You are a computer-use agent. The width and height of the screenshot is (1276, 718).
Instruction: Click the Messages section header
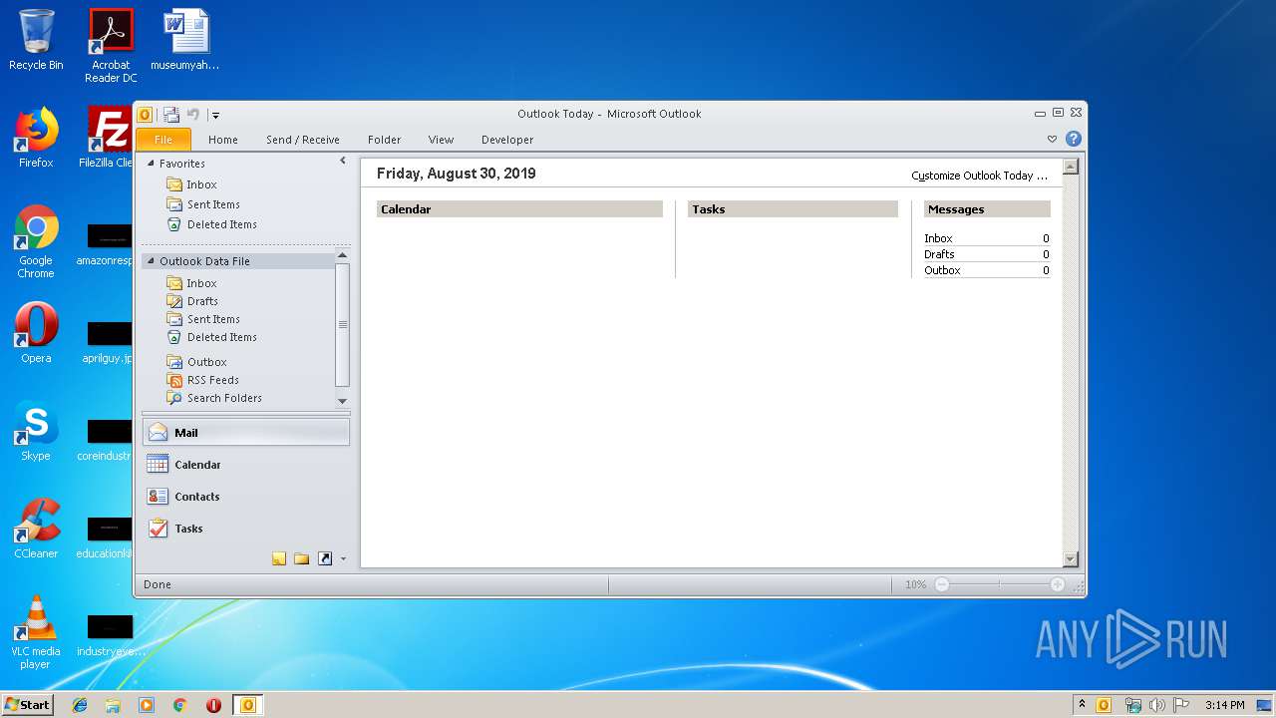987,209
